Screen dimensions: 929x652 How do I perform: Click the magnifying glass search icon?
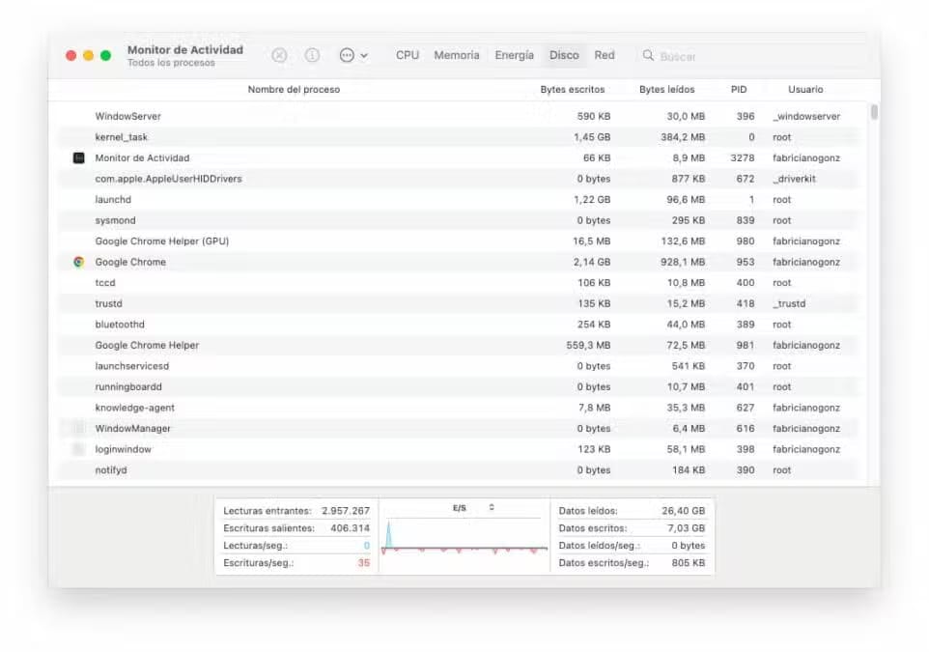click(648, 56)
